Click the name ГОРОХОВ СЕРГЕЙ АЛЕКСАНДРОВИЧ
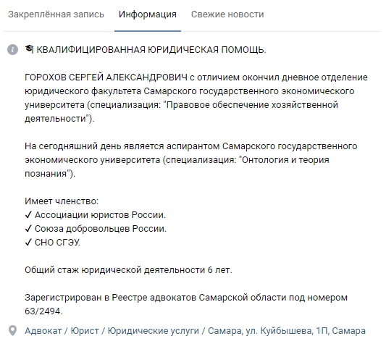The width and height of the screenshot is (386, 344). pyautogui.click(x=106, y=77)
